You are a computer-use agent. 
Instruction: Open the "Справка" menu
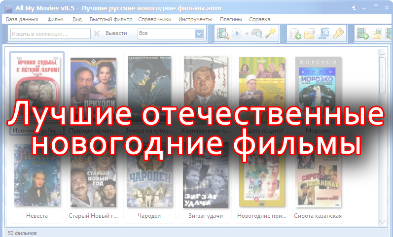coord(260,19)
